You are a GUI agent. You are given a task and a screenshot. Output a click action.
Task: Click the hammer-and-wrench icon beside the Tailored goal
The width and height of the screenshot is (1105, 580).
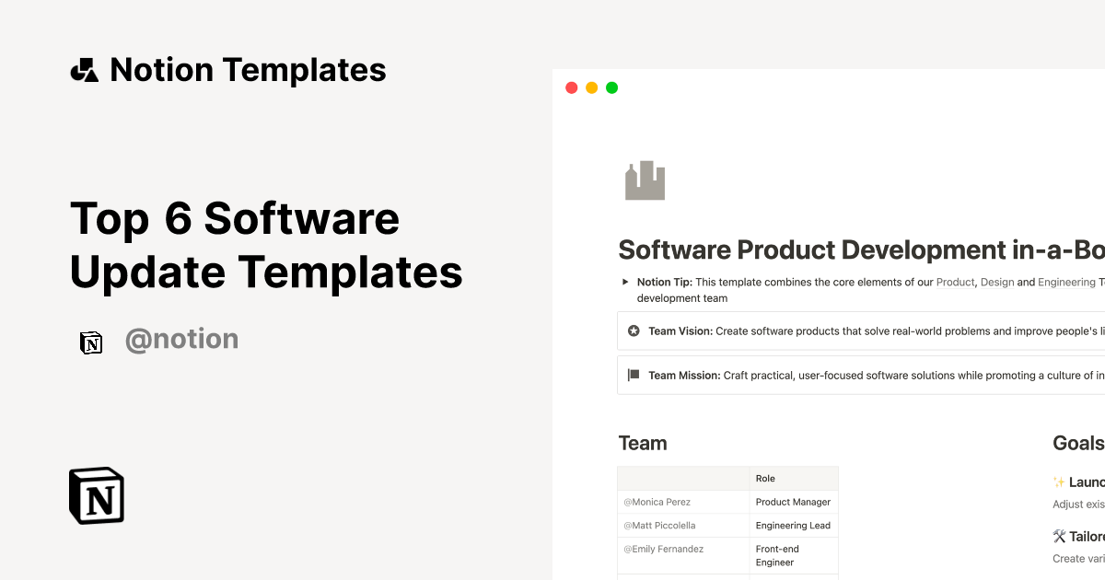[x=1057, y=536]
